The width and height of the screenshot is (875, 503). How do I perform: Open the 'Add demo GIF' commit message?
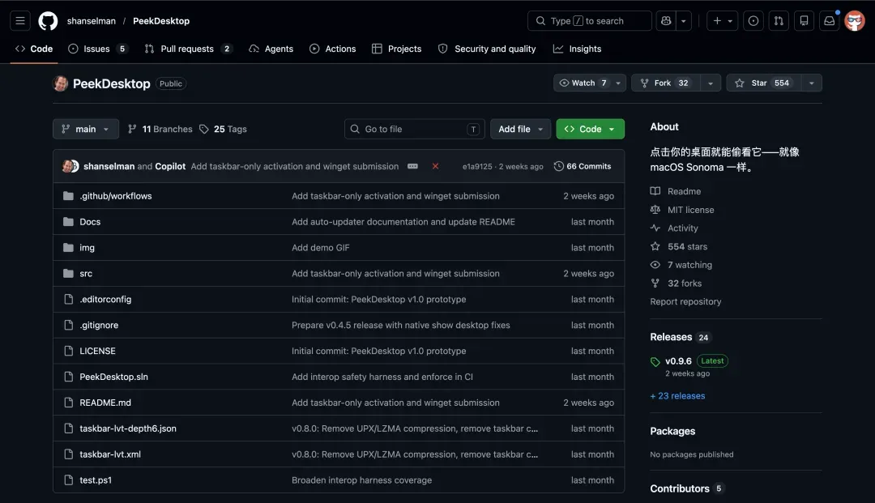click(x=320, y=247)
